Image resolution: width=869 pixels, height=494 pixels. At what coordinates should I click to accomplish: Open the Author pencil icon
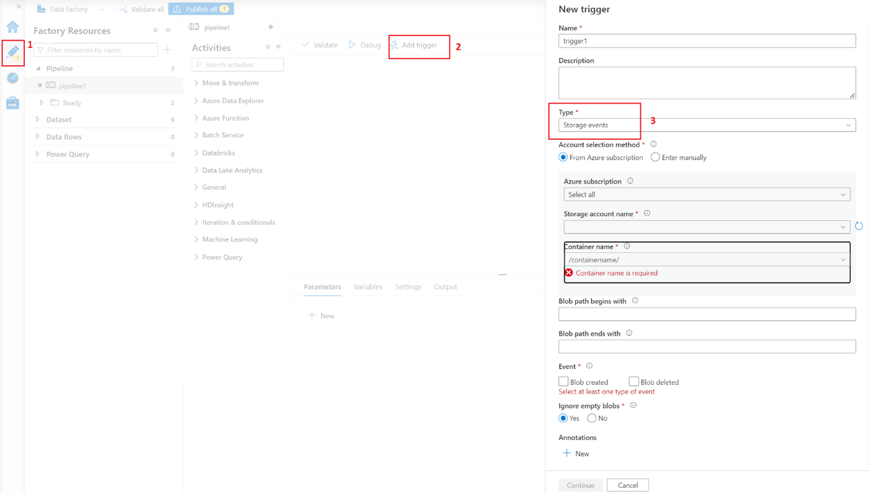12,52
